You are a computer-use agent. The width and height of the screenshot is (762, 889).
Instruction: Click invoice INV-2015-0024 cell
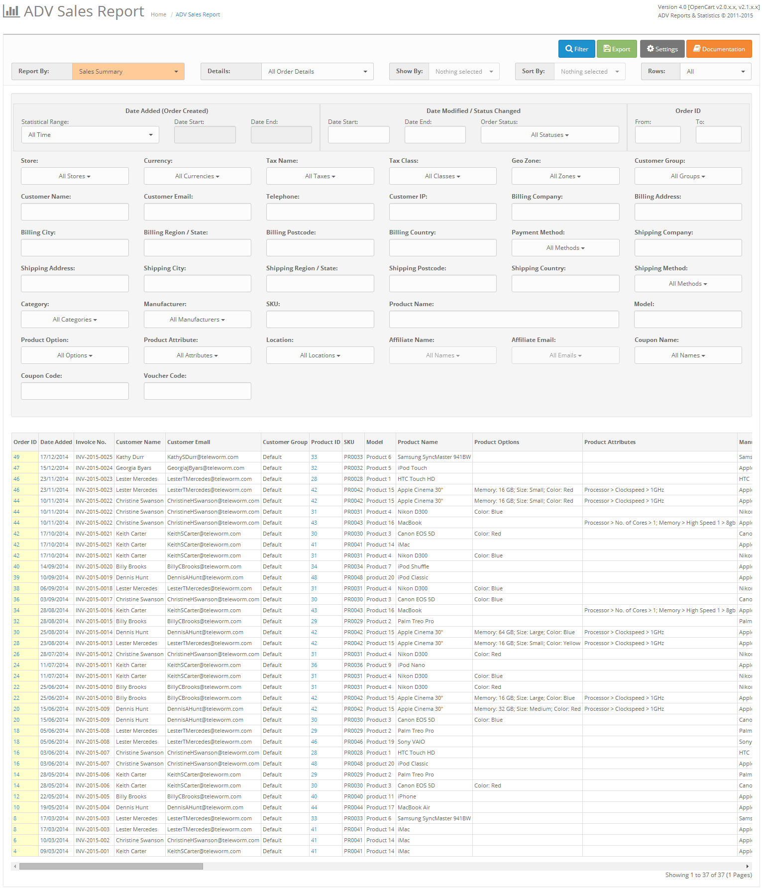click(94, 468)
